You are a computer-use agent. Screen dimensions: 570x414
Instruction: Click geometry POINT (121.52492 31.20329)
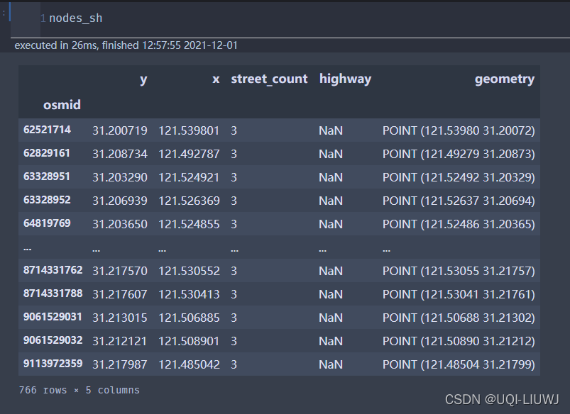click(x=459, y=177)
